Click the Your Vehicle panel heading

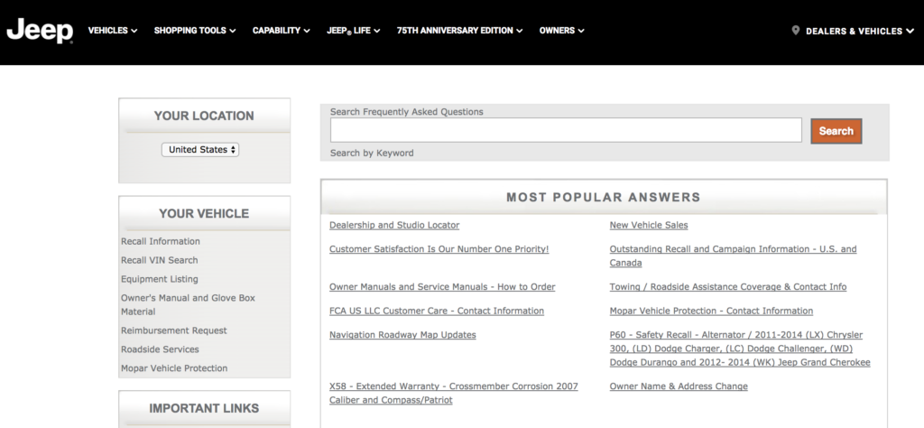[x=204, y=214]
